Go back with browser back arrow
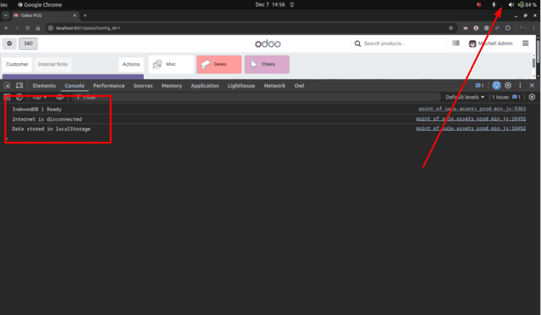The image size is (541, 315). point(7,28)
